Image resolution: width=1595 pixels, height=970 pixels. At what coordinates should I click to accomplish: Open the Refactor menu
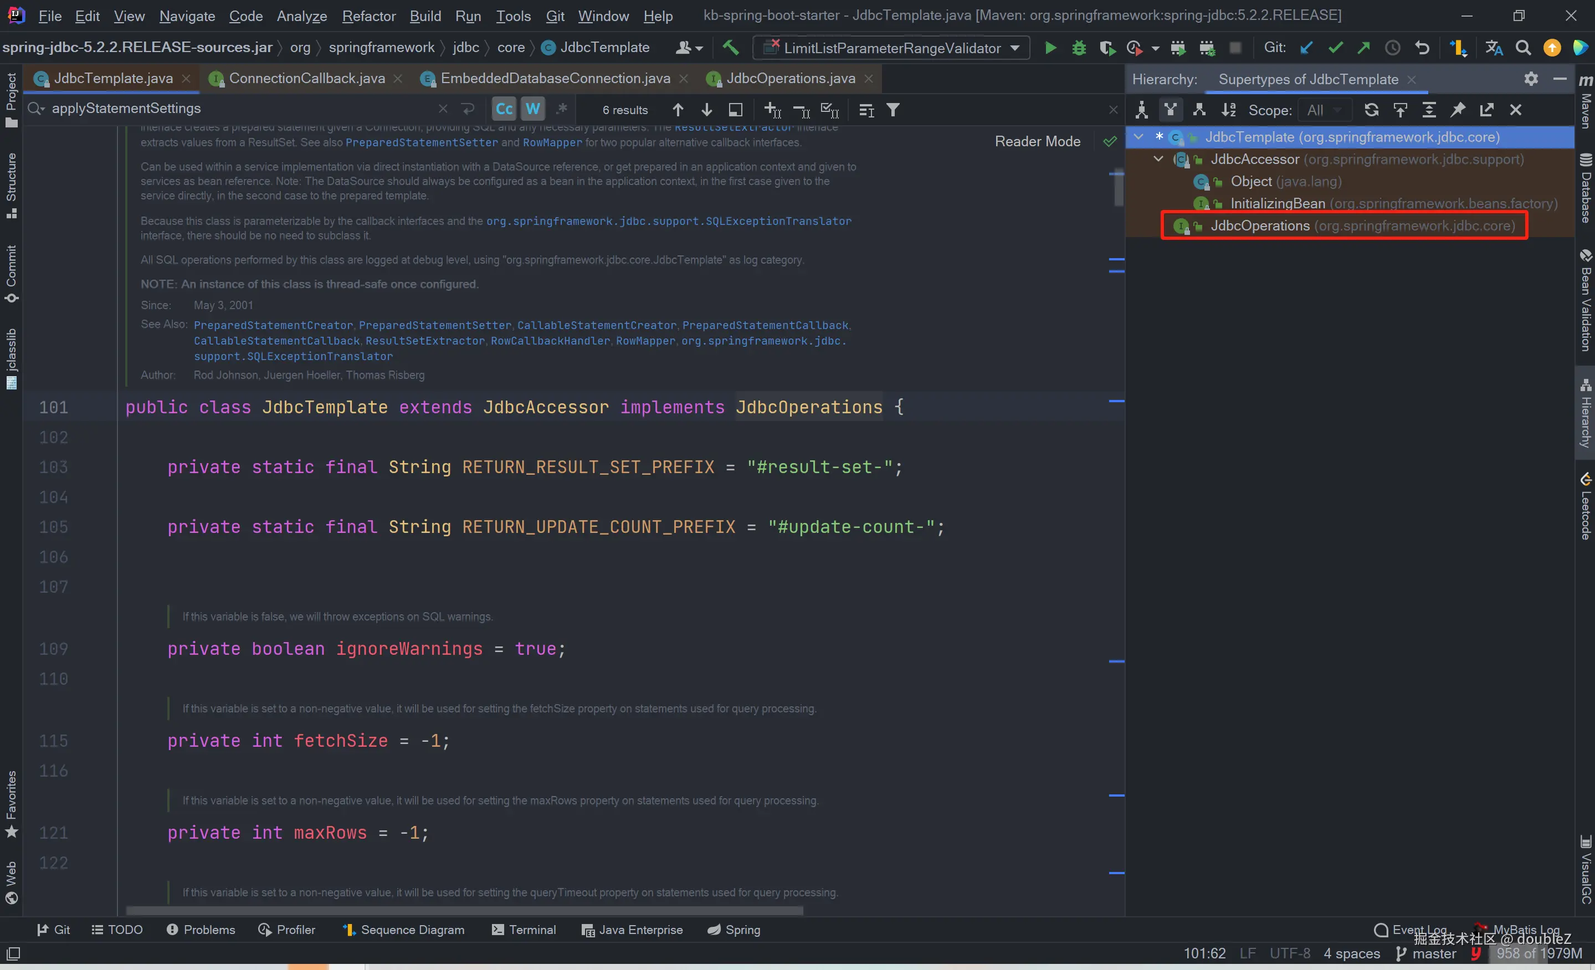[368, 16]
